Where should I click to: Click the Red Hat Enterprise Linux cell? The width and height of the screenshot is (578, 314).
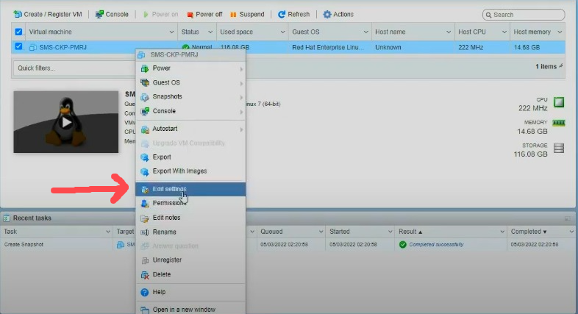pos(328,47)
